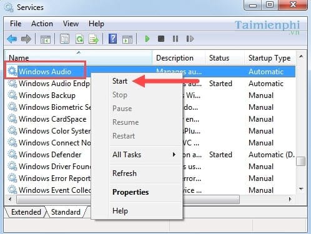Sort by the Status column header
311x234 pixels.
224,57
